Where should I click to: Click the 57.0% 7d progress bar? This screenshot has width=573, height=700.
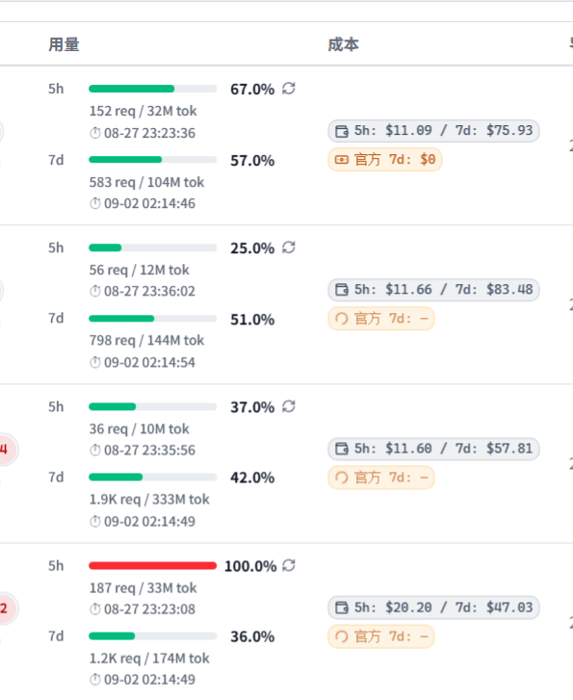[153, 160]
